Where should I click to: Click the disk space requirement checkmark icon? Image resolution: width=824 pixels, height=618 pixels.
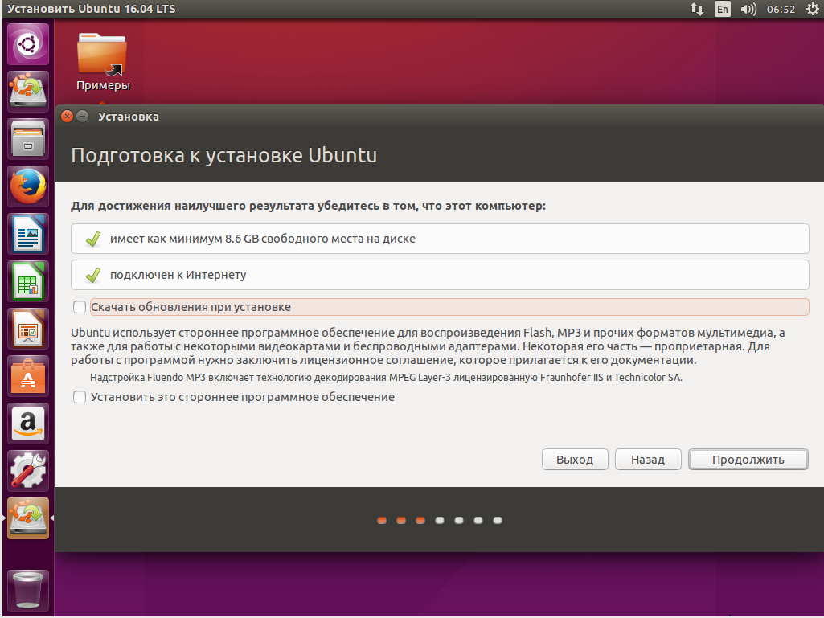point(93,239)
